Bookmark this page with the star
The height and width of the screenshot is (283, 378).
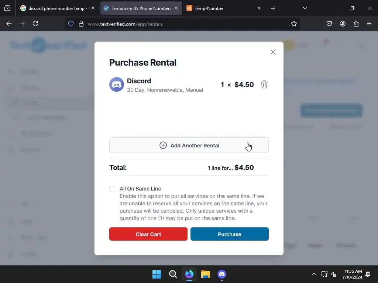(293, 24)
